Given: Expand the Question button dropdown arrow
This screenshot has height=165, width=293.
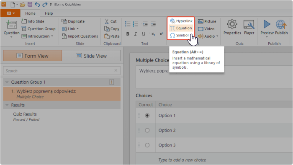Looking at the screenshot, I should pyautogui.click(x=11, y=37).
